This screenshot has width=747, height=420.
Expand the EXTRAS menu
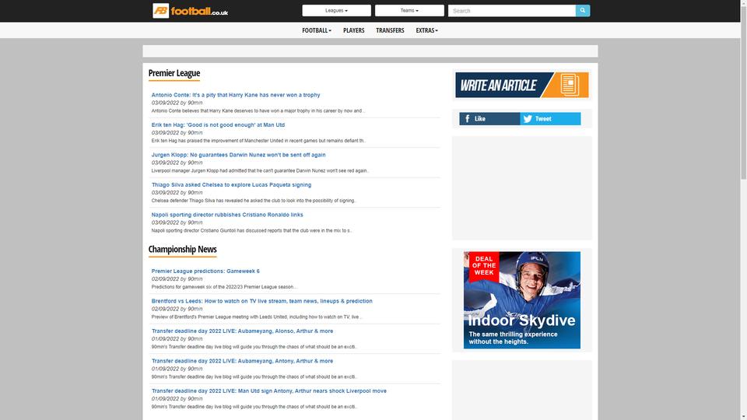tap(426, 30)
